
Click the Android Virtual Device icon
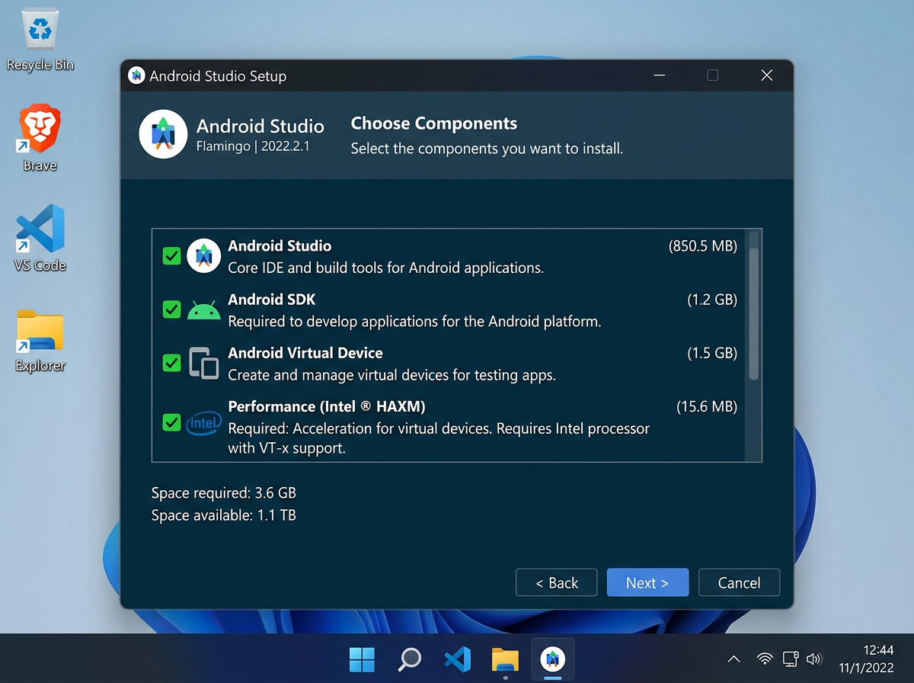203,363
